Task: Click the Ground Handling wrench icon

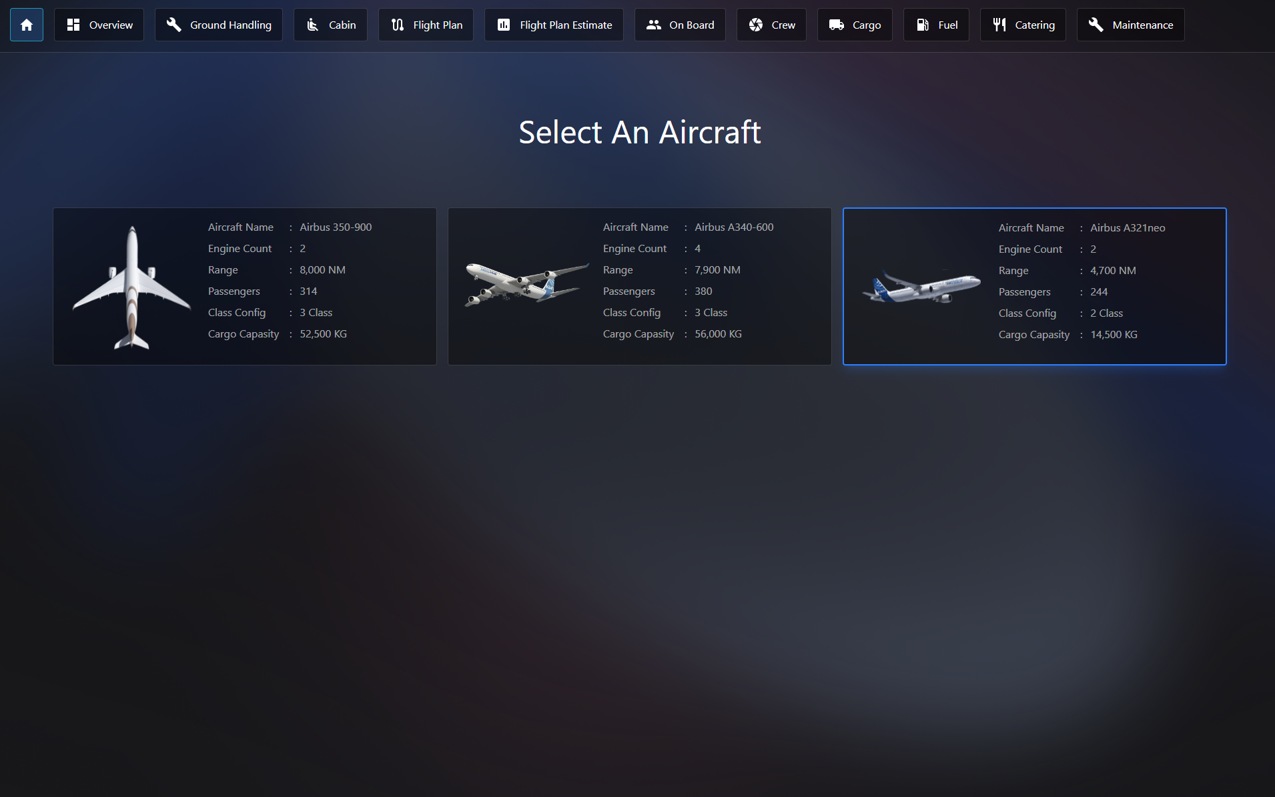Action: pyautogui.click(x=174, y=25)
